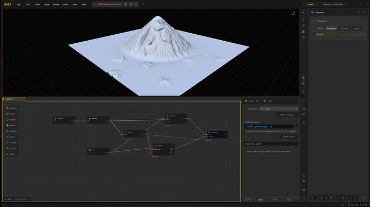The width and height of the screenshot is (370, 207).
Task: Click the undo arrow in top toolbar
Action: [143, 4]
